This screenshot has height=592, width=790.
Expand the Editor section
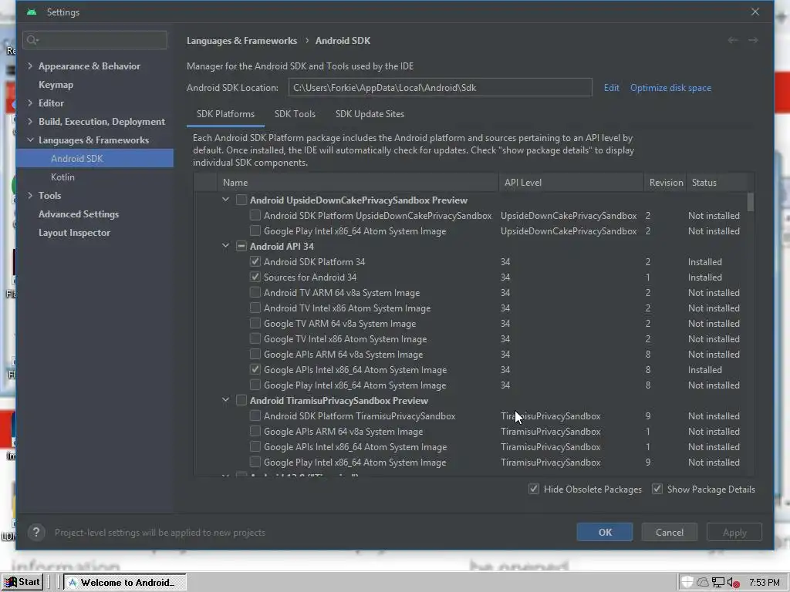point(30,103)
